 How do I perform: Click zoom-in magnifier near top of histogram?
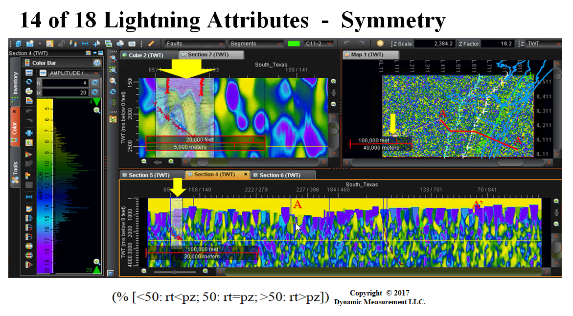(97, 111)
